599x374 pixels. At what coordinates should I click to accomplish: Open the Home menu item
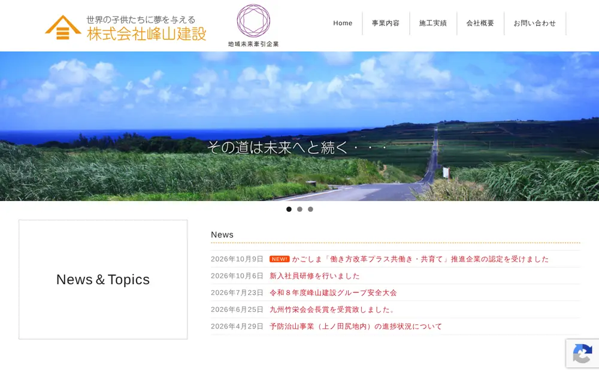point(343,23)
